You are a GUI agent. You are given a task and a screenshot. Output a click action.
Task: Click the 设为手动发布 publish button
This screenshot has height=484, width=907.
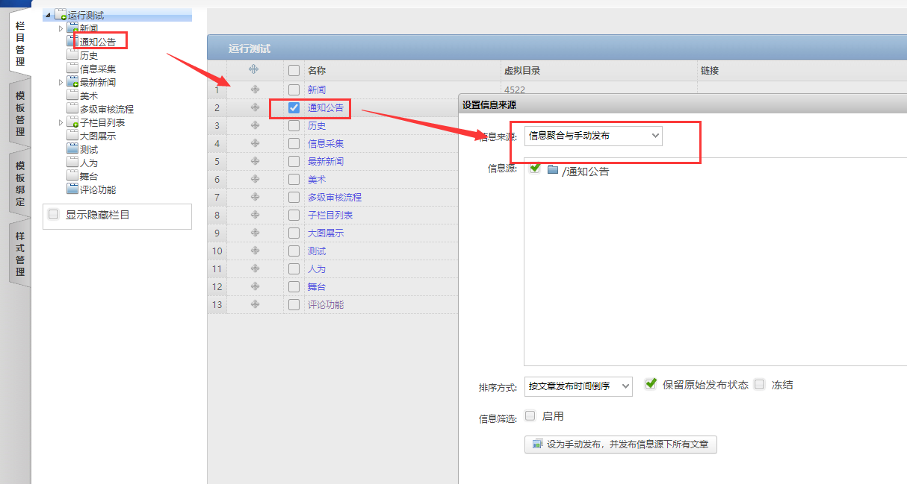tap(621, 444)
